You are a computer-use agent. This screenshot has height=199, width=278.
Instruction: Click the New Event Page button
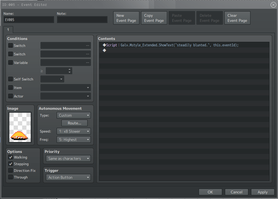click(126, 18)
